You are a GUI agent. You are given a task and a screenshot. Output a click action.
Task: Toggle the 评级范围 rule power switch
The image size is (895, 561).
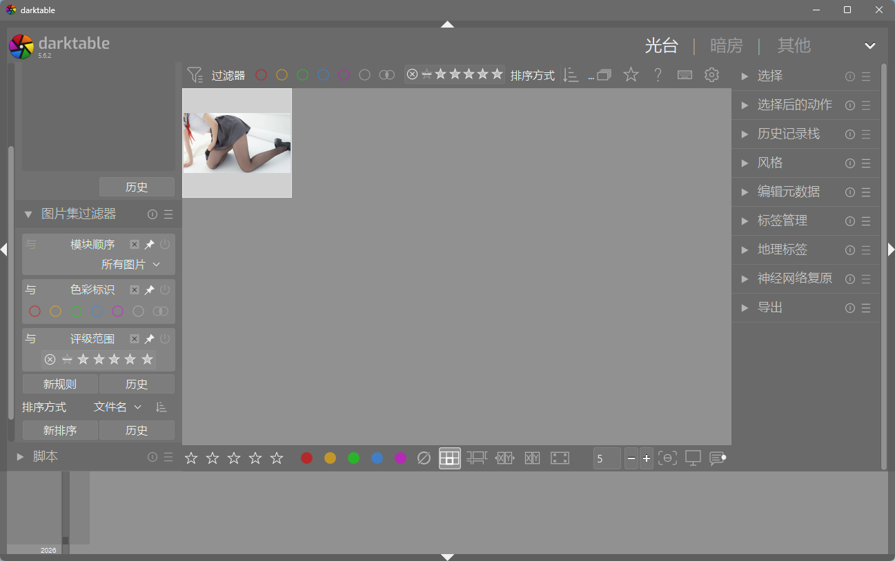click(165, 339)
